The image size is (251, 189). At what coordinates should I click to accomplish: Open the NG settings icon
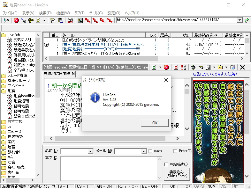click(x=70, y=20)
